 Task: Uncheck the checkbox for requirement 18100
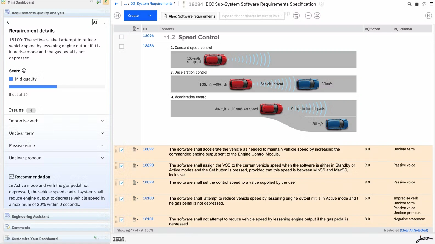tap(122, 199)
